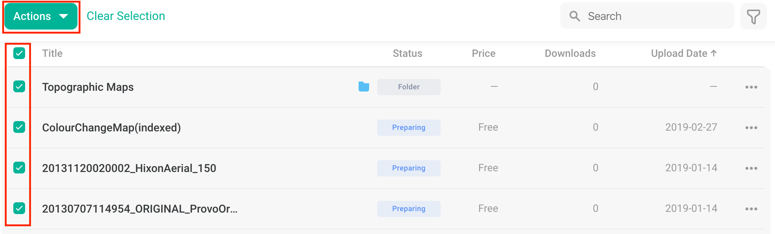The image size is (775, 234).
Task: Open the Topographic Maps folder title
Action: coord(88,87)
